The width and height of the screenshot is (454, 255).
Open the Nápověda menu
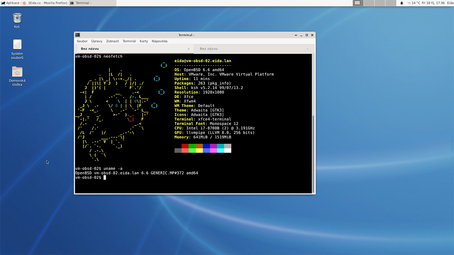click(159, 41)
